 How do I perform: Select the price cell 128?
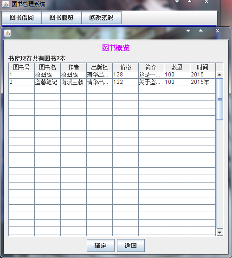point(126,75)
